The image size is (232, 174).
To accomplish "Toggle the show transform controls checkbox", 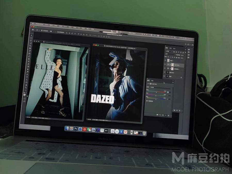I will [x=56, y=32].
